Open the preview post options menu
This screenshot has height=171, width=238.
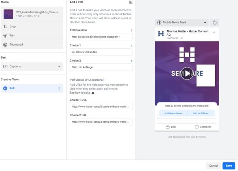[215, 32]
